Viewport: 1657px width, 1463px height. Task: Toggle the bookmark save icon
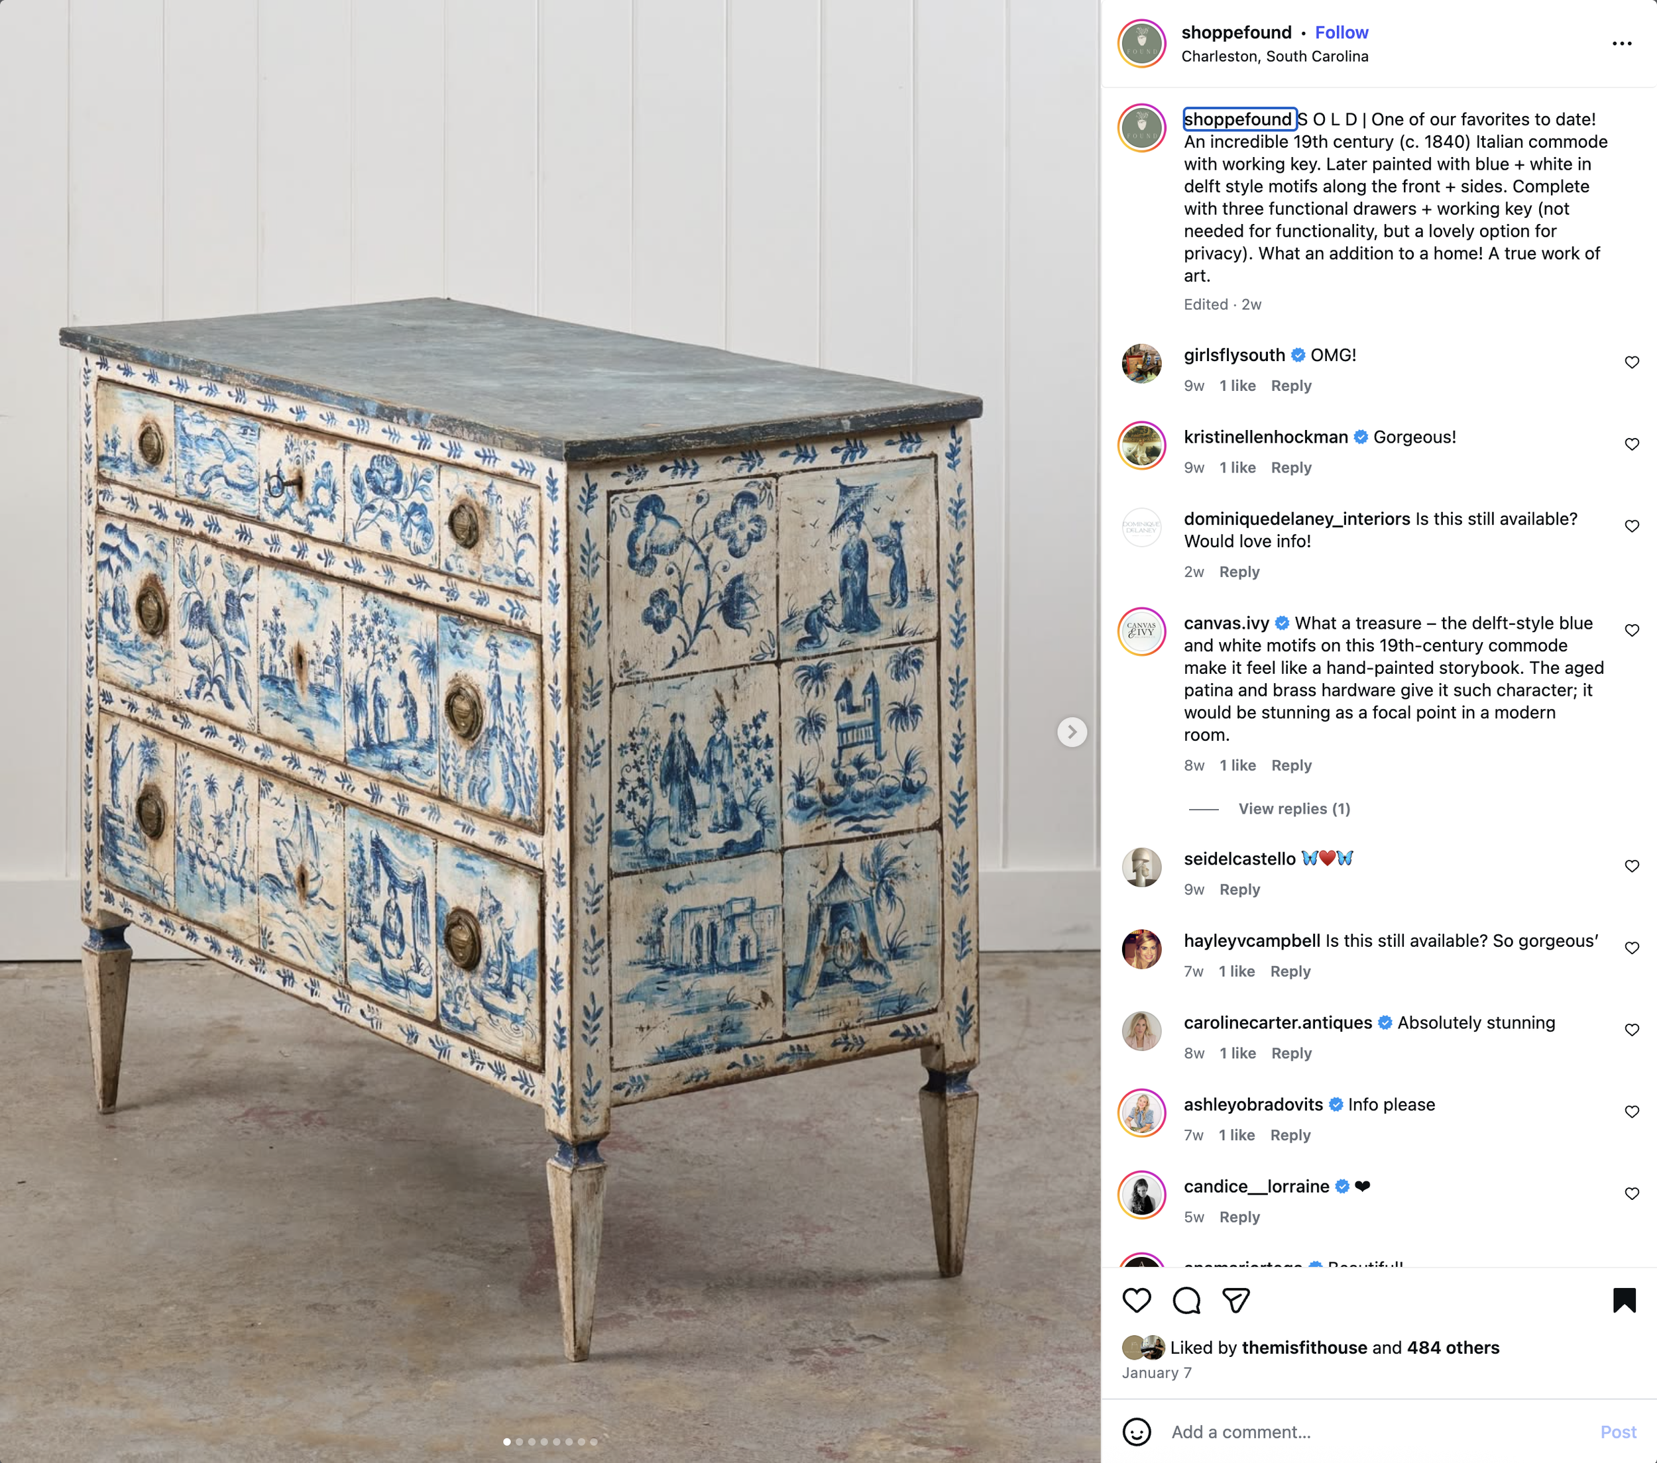point(1624,1300)
